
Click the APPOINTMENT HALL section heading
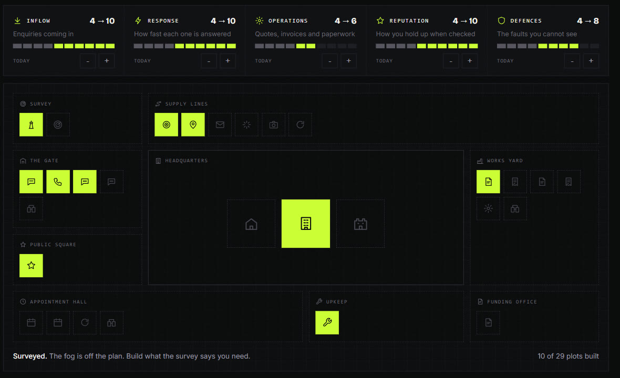pyautogui.click(x=58, y=302)
